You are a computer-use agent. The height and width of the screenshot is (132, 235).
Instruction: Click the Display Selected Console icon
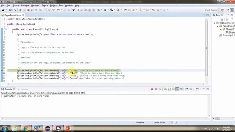tap(191, 89)
